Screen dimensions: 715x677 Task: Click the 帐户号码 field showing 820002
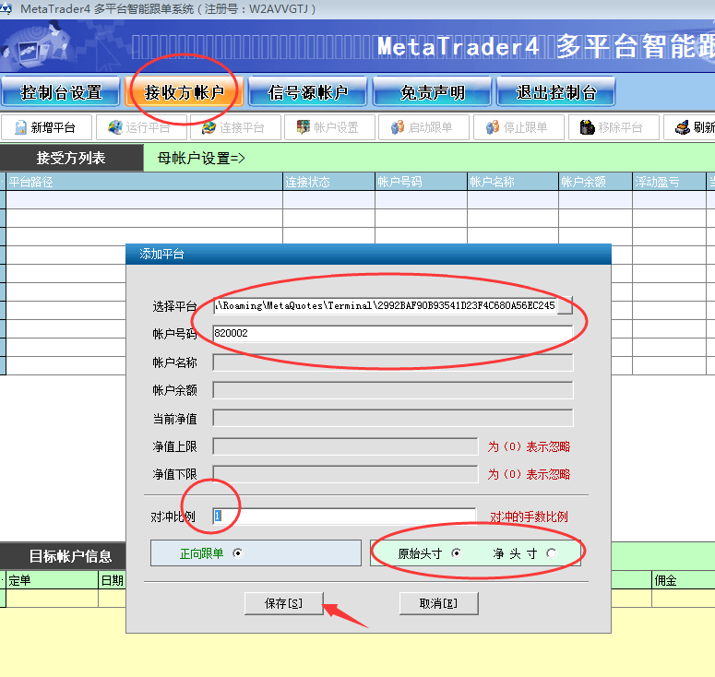pos(393,333)
